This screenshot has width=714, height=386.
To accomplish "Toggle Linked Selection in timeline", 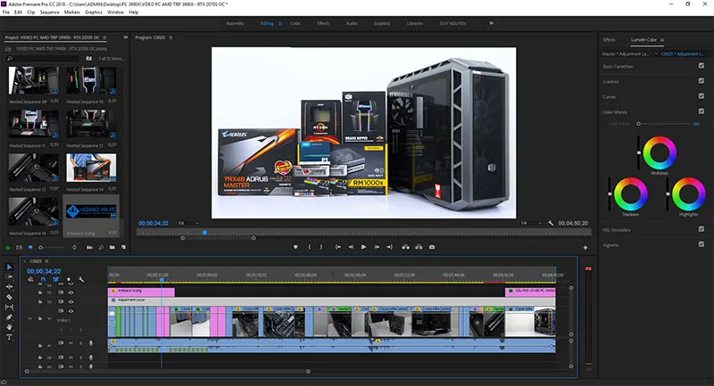I will [x=55, y=280].
